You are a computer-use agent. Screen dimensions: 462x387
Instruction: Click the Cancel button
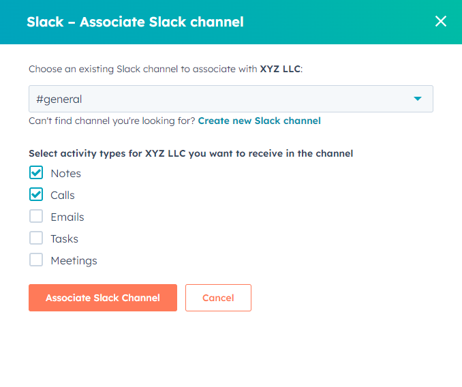pyautogui.click(x=218, y=298)
